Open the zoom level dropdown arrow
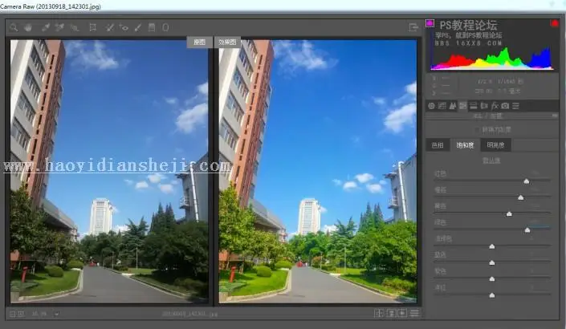566x329 pixels. 57,314
